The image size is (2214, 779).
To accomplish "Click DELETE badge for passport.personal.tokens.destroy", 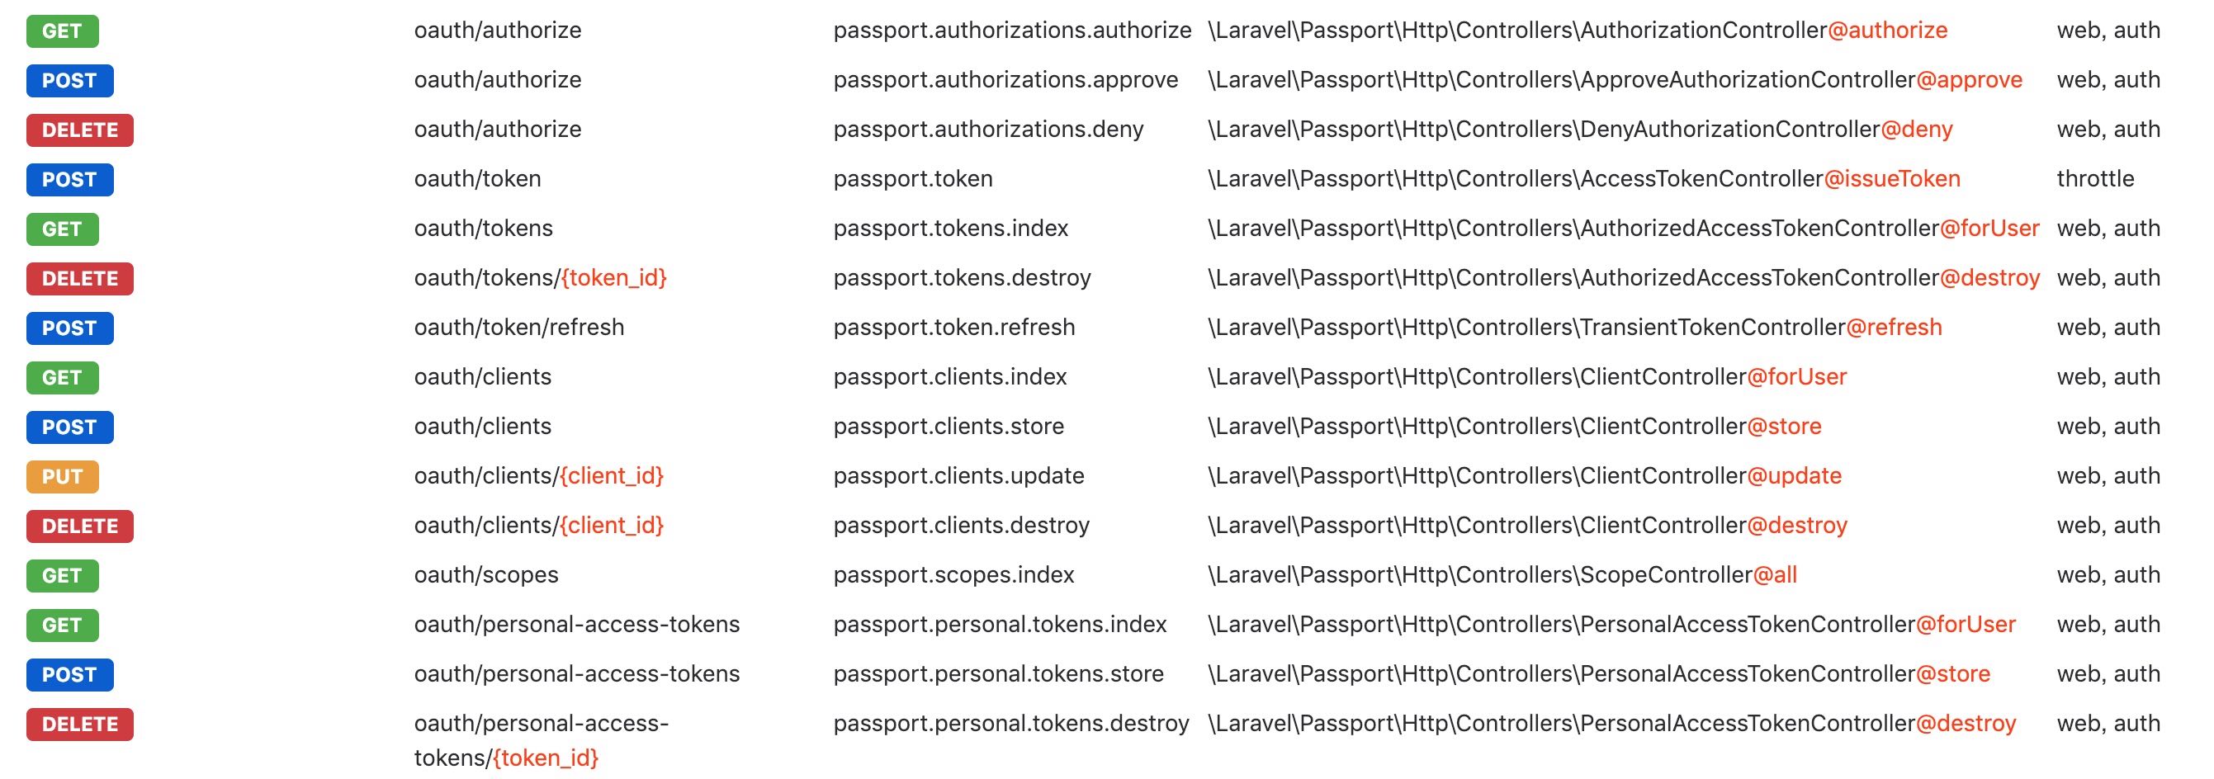I will tap(80, 724).
